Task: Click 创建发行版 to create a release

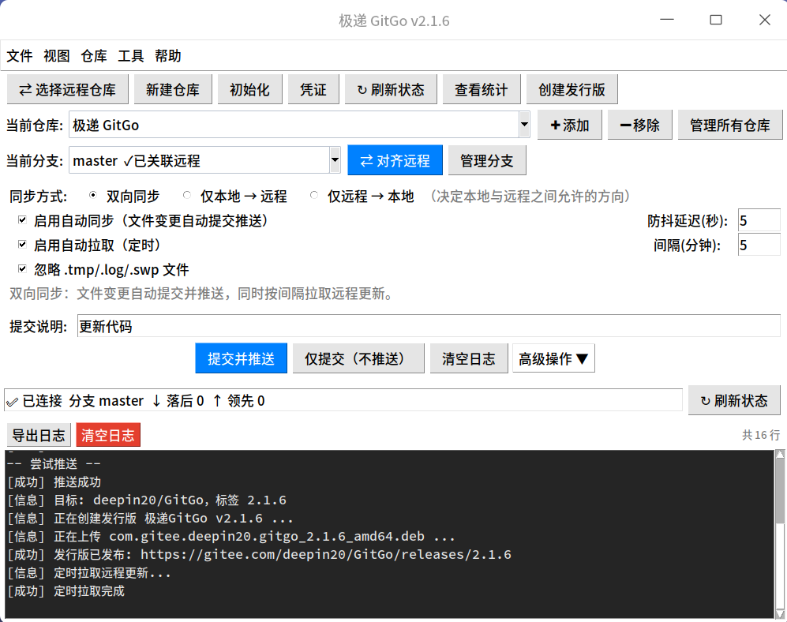Action: tap(572, 89)
